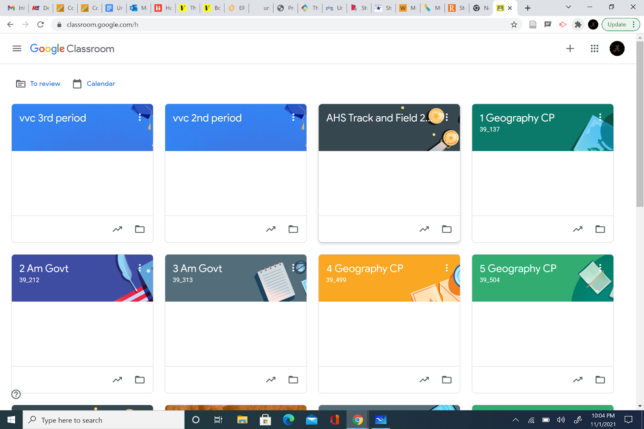Image resolution: width=644 pixels, height=429 pixels.
Task: Launch Microsoft Edge from the taskbar
Action: click(x=289, y=420)
